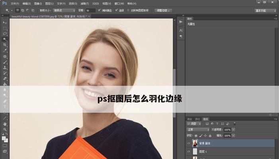
Task: Click the New Selection mode icon
Action: pos(18,10)
